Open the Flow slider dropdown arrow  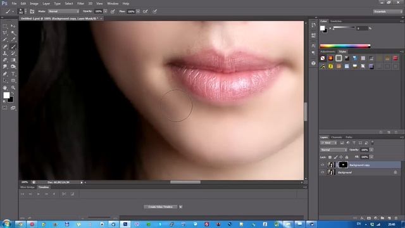[x=138, y=11]
